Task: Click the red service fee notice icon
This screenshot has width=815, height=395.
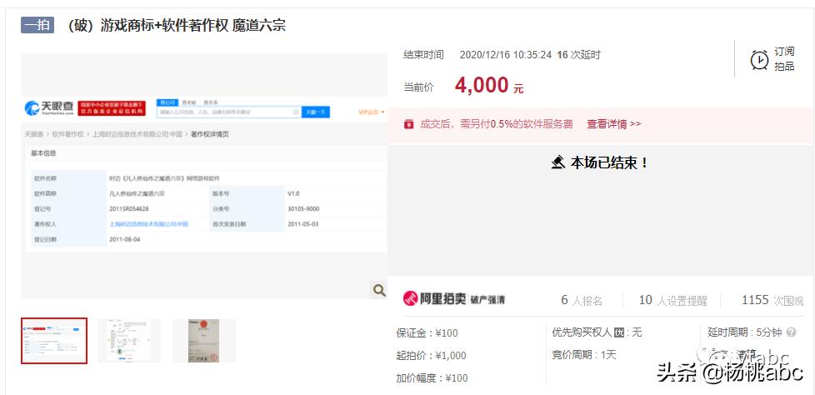Action: pyautogui.click(x=409, y=124)
